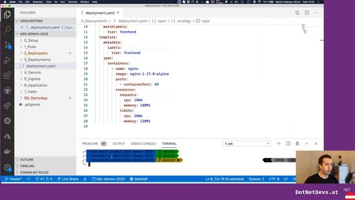Click the Open Changes icon in editor toolbar

pos(297,13)
